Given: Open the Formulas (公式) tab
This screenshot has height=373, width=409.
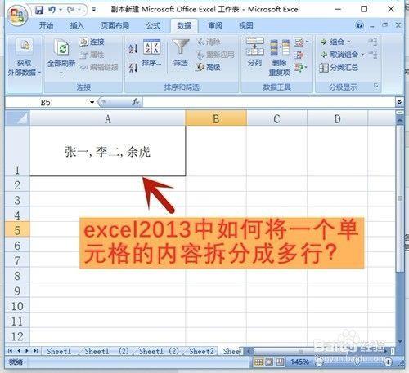Looking at the screenshot, I should coord(153,25).
